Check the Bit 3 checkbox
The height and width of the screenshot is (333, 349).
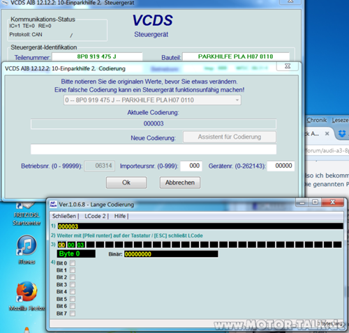coord(73,284)
